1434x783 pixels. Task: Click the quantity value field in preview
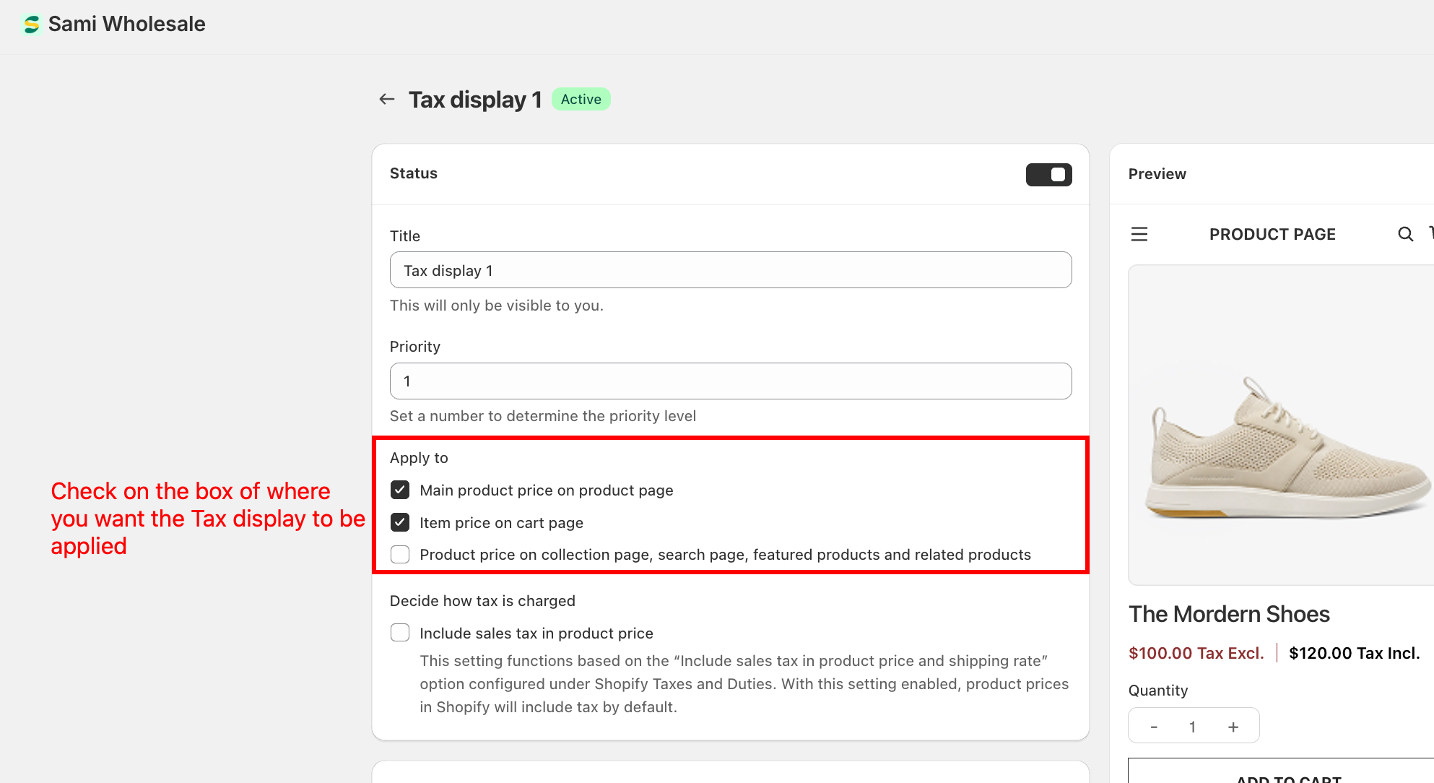(x=1193, y=727)
